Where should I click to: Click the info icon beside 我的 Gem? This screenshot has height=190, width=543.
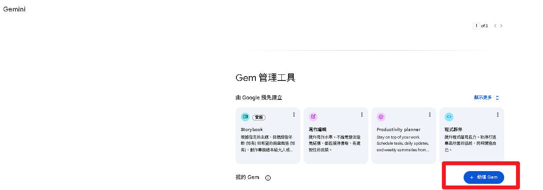pos(268,178)
